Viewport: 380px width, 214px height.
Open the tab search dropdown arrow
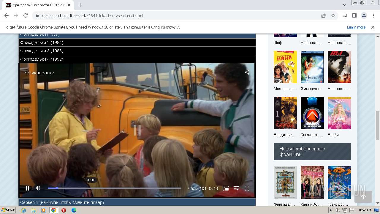point(345,5)
